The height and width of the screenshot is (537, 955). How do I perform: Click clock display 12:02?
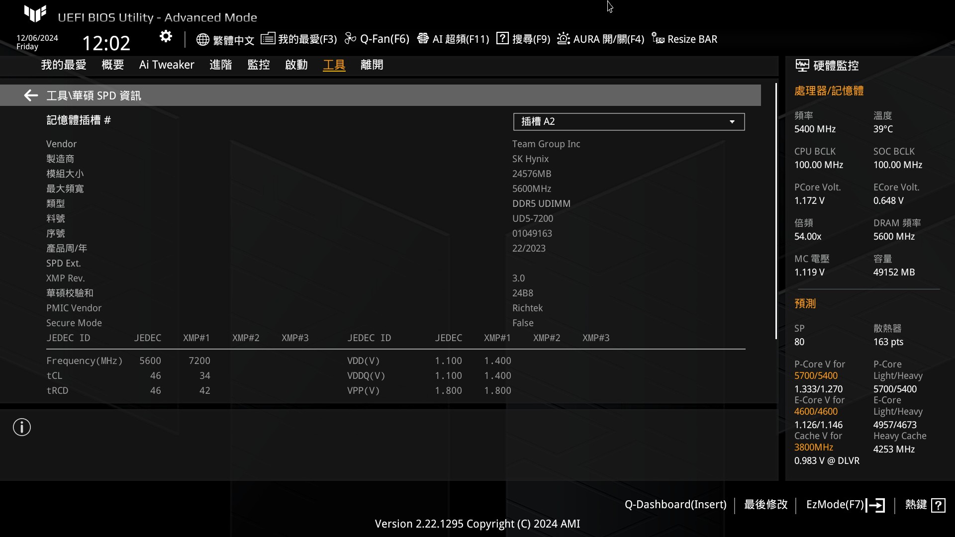click(x=106, y=43)
